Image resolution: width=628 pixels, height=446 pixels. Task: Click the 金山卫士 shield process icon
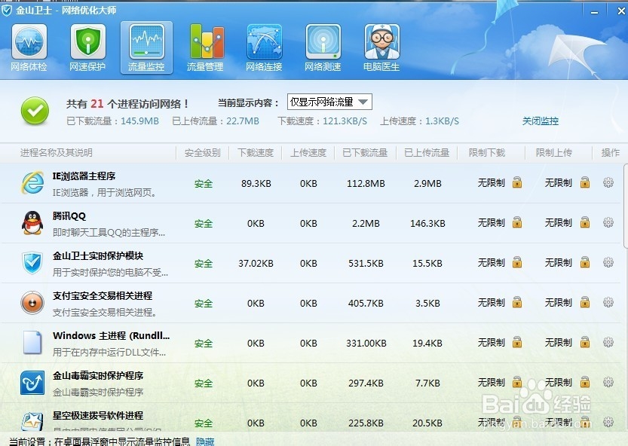coord(32,263)
